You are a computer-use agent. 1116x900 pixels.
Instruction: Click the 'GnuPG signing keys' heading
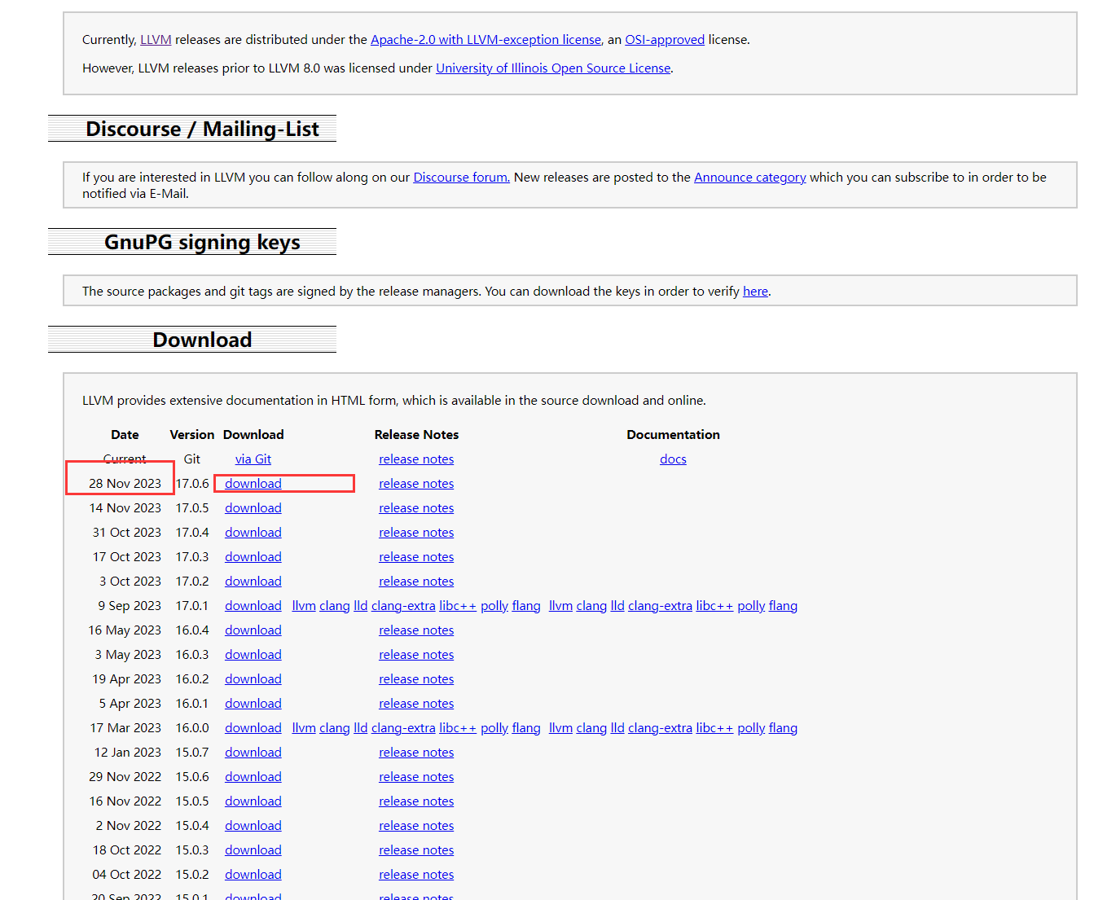202,243
